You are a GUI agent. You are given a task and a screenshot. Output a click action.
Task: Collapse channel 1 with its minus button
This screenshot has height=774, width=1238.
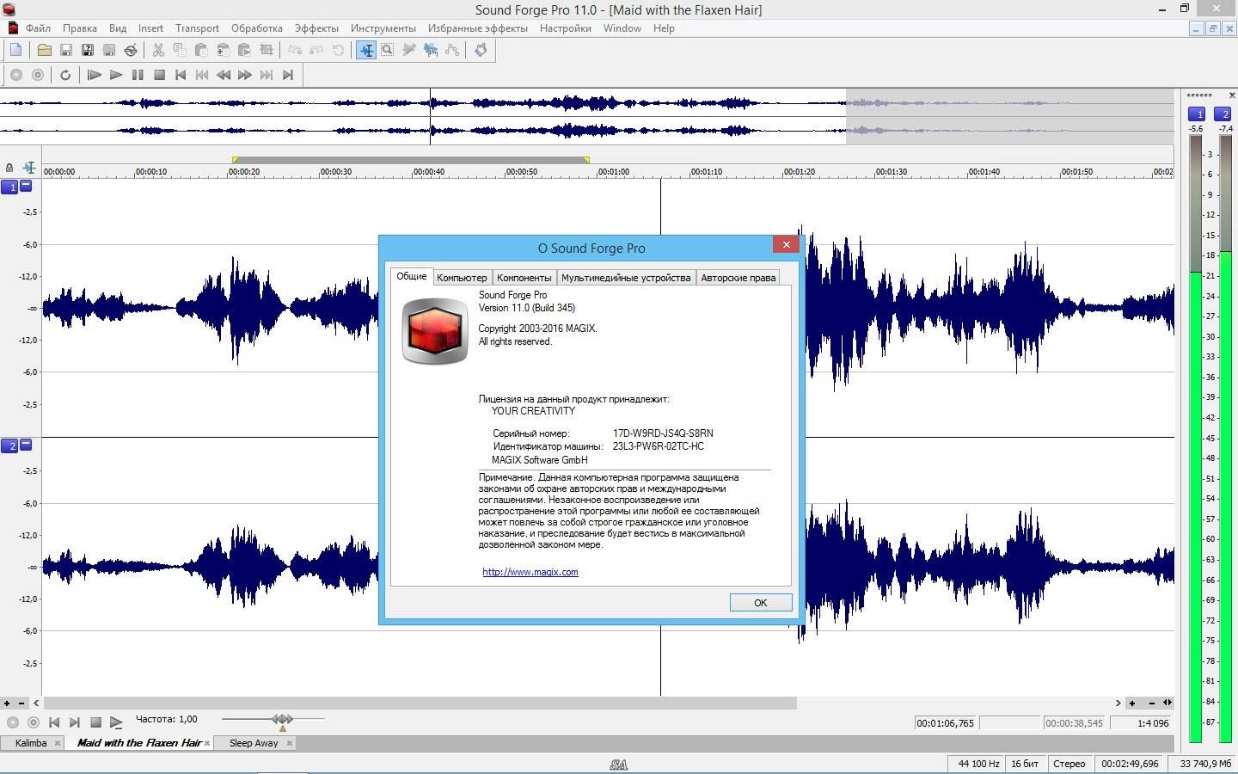pyautogui.click(x=26, y=186)
